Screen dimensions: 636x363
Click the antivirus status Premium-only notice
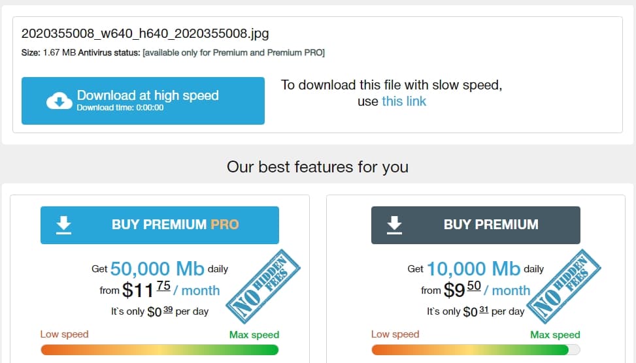coord(233,53)
